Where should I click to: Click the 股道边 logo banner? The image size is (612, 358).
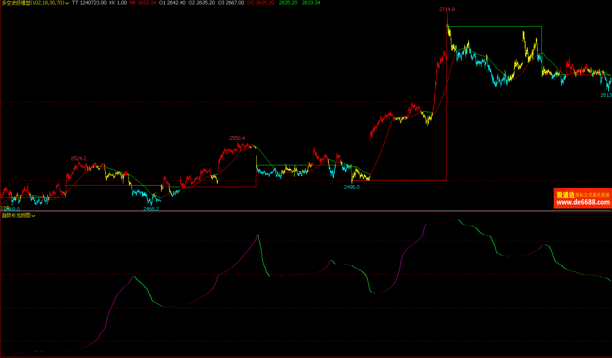(565, 195)
